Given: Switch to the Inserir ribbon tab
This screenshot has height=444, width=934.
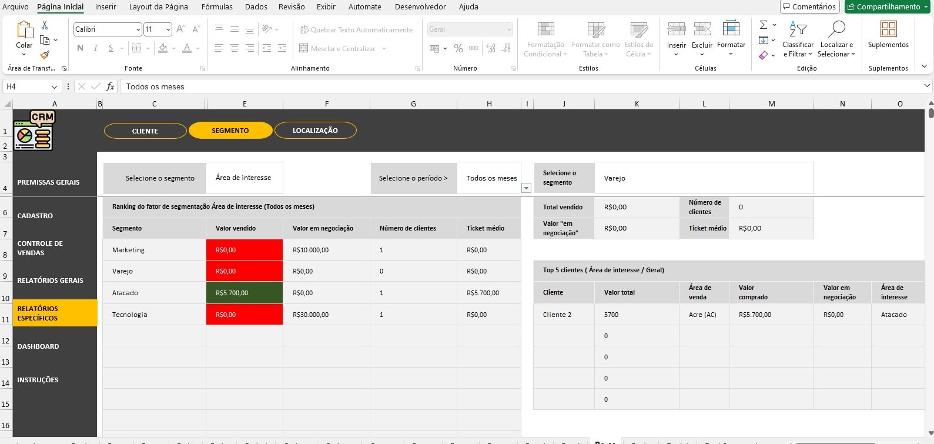Looking at the screenshot, I should point(106,6).
